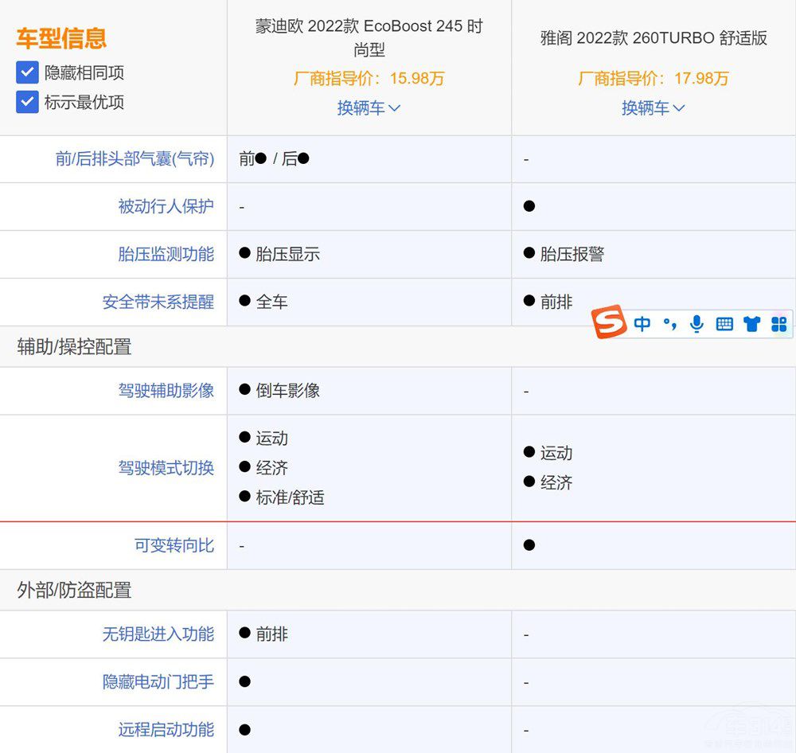The height and width of the screenshot is (753, 796).
Task: Switch punctuation mode in Sogou toolbar
Action: point(670,324)
